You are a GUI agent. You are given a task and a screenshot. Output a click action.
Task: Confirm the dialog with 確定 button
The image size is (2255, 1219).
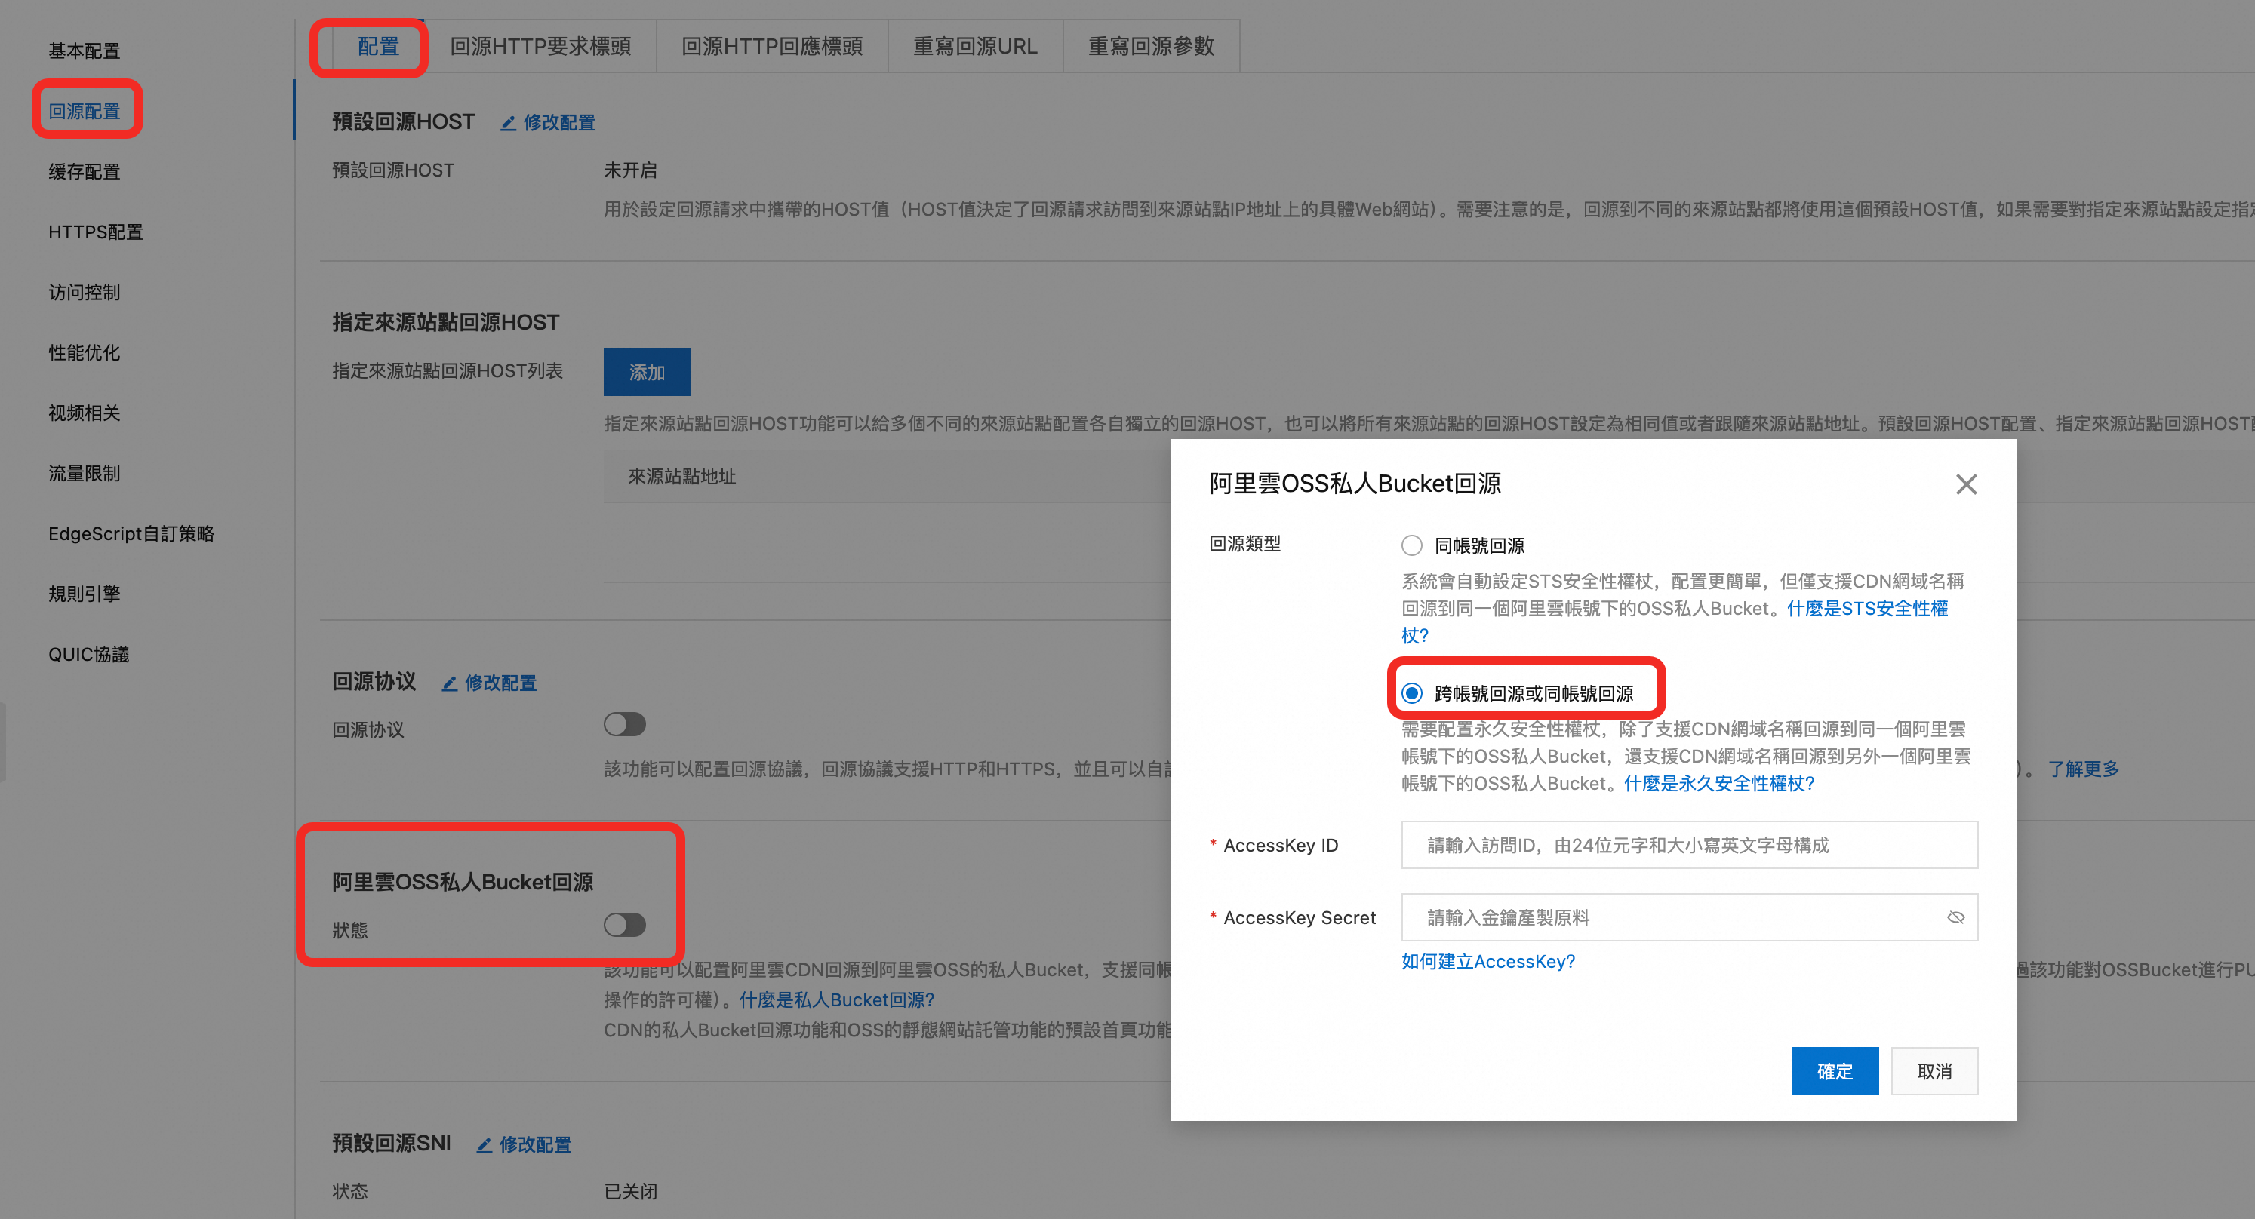(x=1834, y=1071)
